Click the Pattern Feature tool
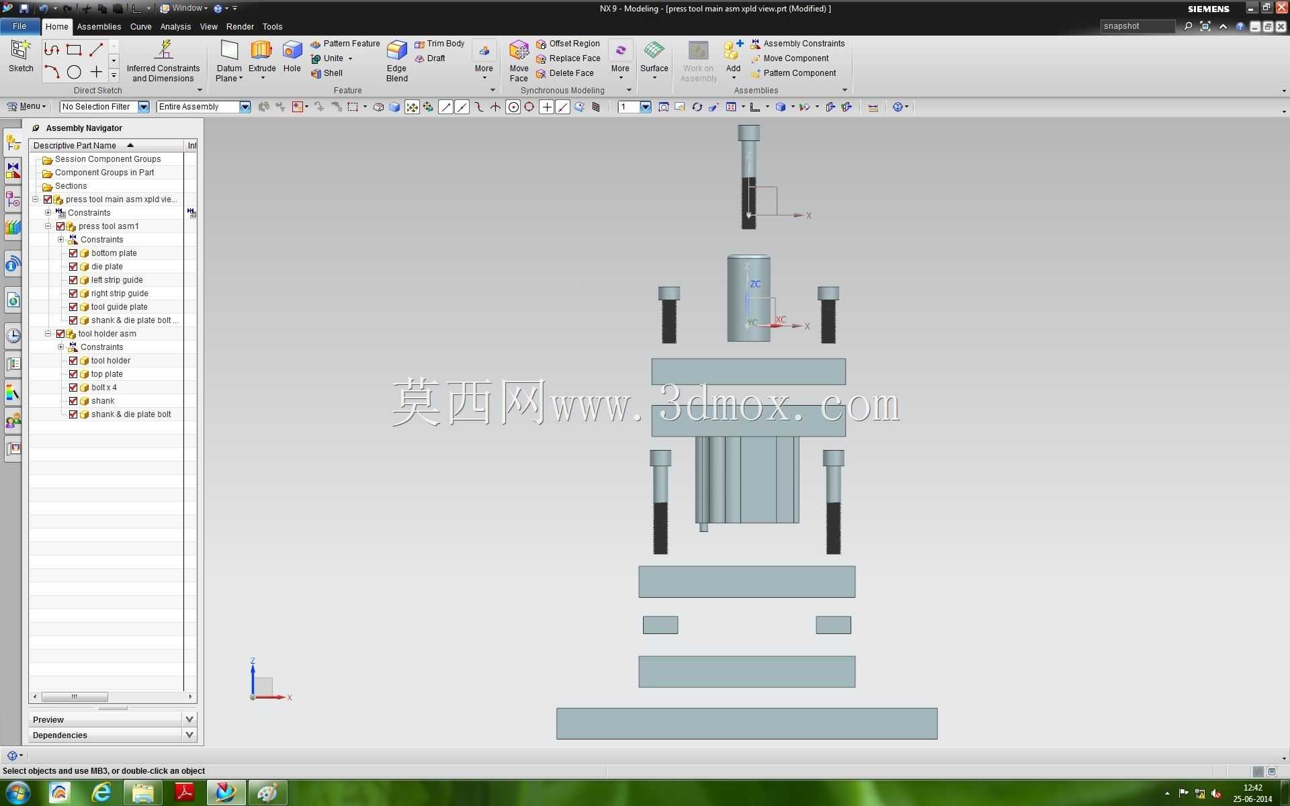The width and height of the screenshot is (1290, 806). point(345,44)
